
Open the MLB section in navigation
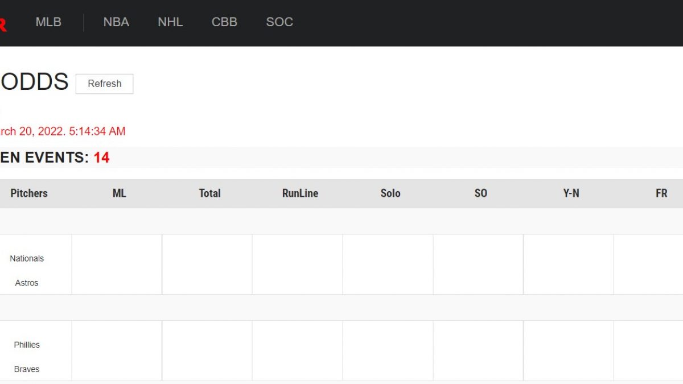48,22
